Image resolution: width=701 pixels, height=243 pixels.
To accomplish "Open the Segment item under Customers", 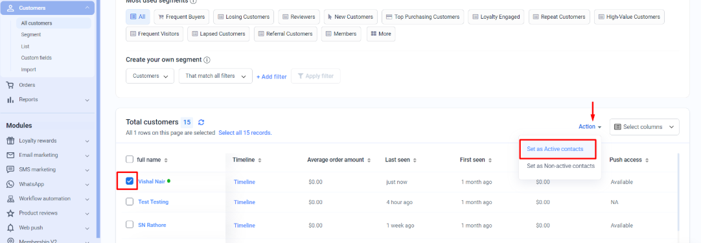I will coord(31,34).
